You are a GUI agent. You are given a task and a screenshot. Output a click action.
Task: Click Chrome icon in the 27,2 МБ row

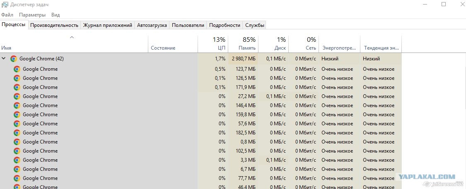point(17,96)
